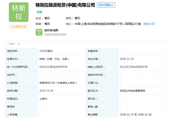
Task: Click 成立日期 value 2018-12-19
Action: (127, 59)
